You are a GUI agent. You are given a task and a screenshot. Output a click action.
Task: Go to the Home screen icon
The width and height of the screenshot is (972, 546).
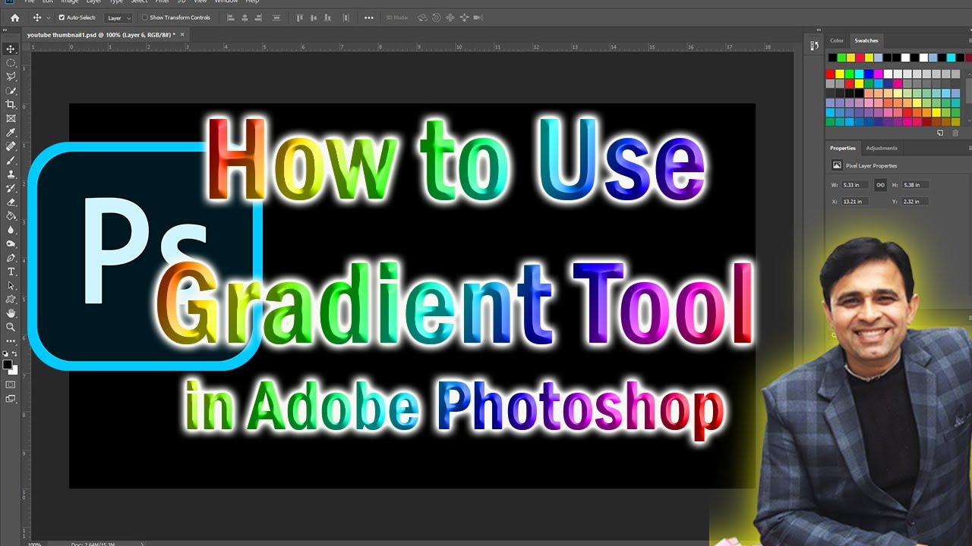tap(14, 17)
